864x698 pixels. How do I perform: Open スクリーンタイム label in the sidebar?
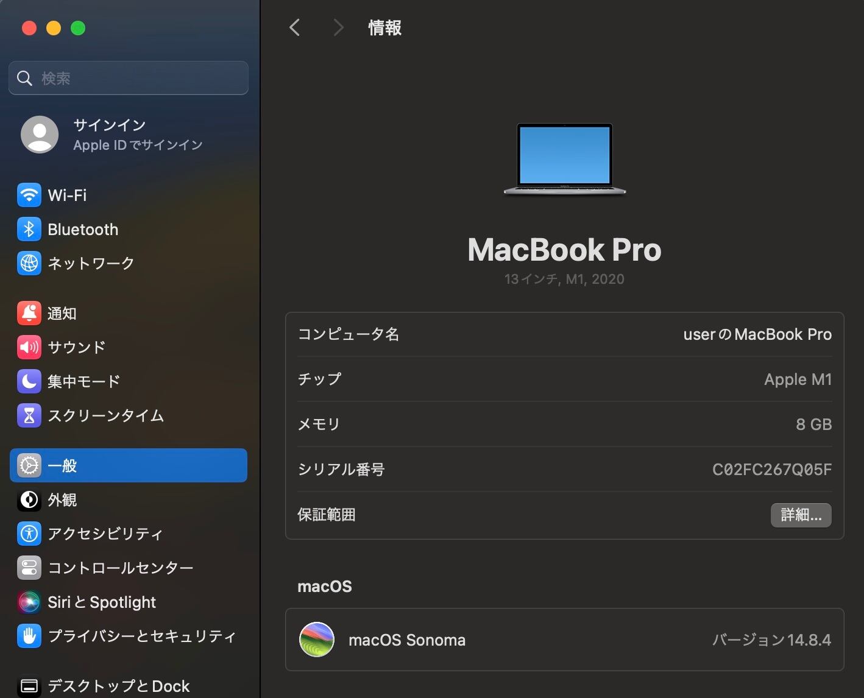pos(106,415)
